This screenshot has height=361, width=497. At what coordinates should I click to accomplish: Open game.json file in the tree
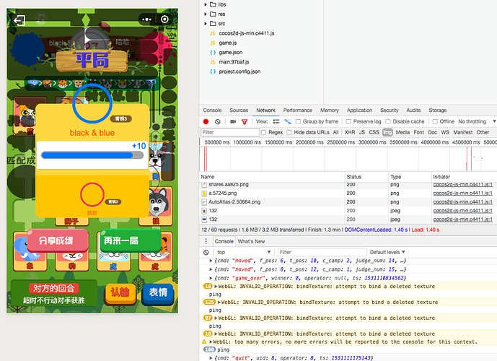tap(230, 52)
